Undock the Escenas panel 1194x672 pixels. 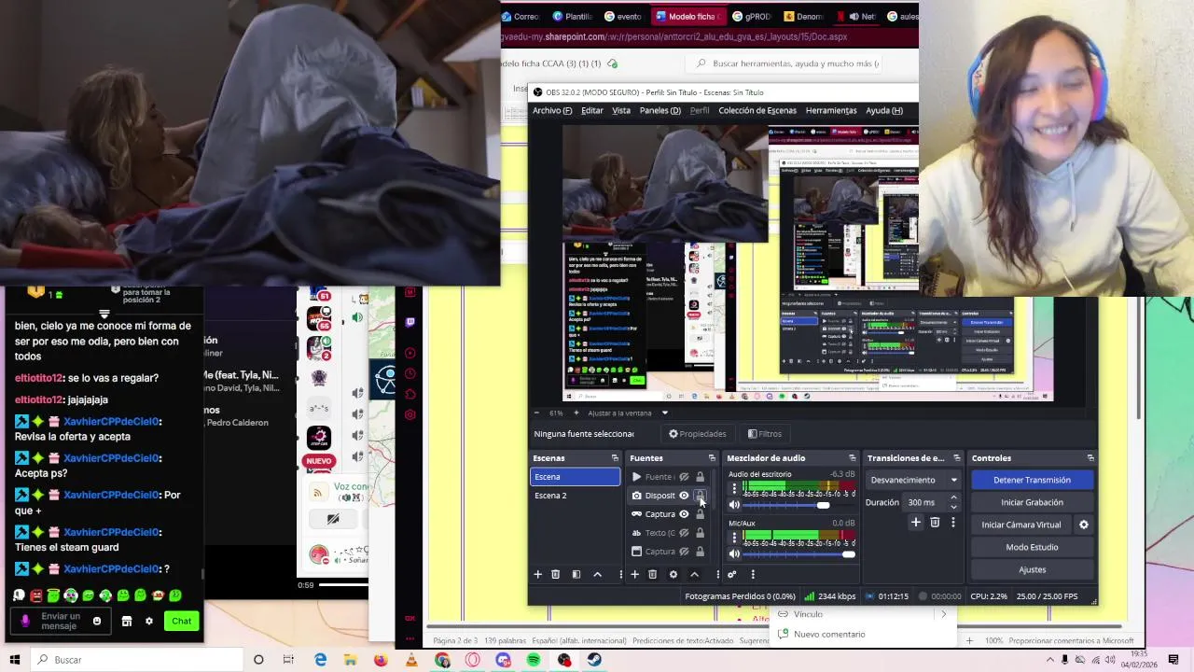pos(615,458)
